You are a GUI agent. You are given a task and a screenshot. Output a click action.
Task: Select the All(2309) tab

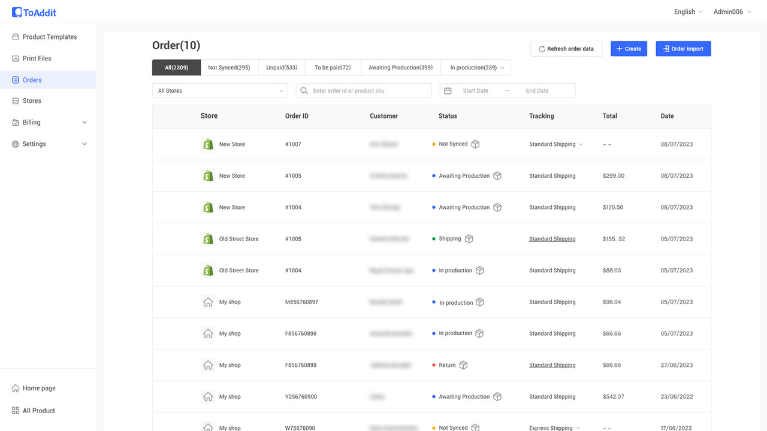[176, 68]
